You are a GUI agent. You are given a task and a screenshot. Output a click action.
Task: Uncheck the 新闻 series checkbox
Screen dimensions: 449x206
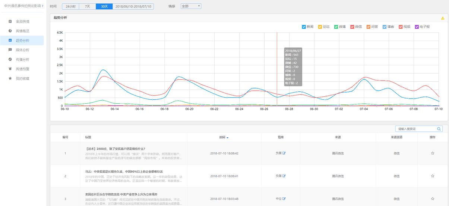pos(304,27)
